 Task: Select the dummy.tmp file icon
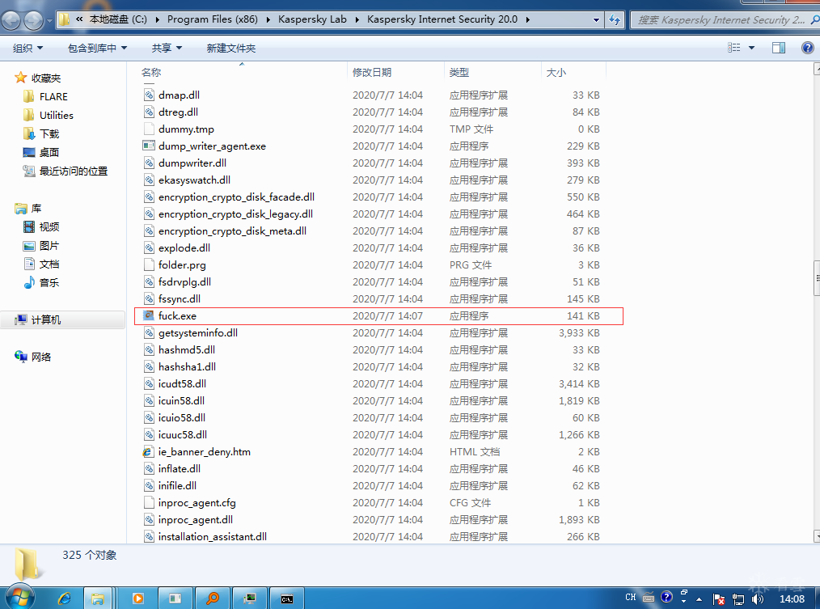point(149,129)
